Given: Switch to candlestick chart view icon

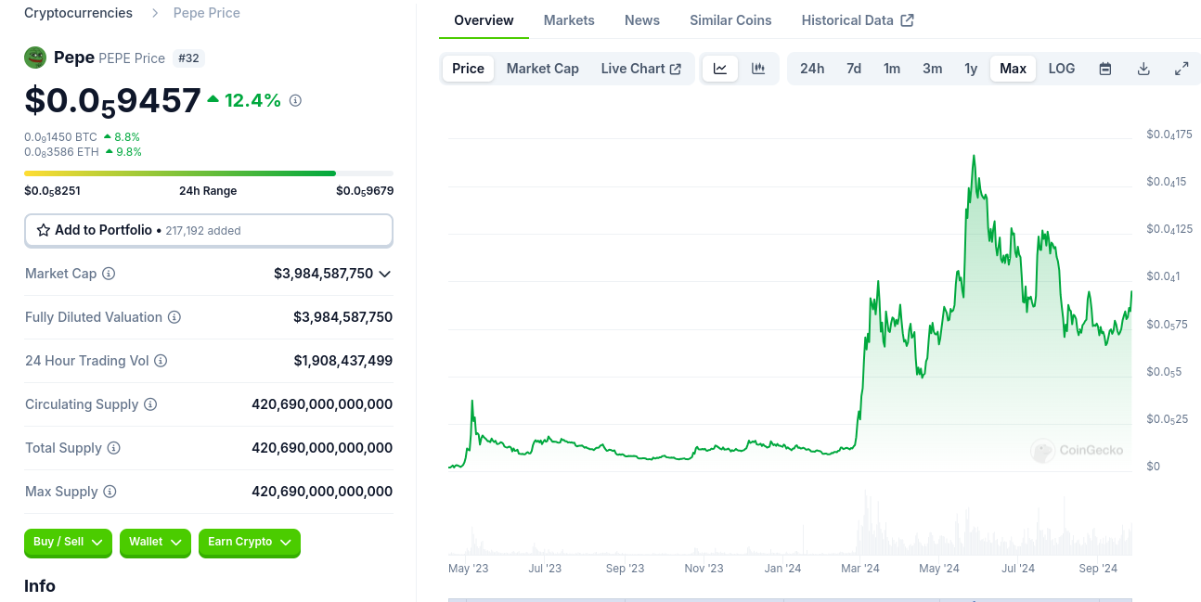Looking at the screenshot, I should [758, 69].
